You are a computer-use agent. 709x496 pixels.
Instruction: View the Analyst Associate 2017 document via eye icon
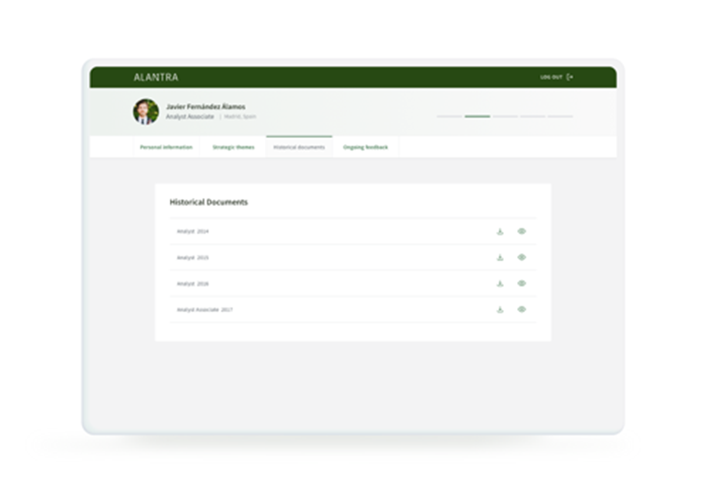[x=522, y=309]
